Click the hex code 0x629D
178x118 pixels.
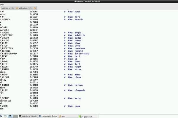click(x=34, y=27)
